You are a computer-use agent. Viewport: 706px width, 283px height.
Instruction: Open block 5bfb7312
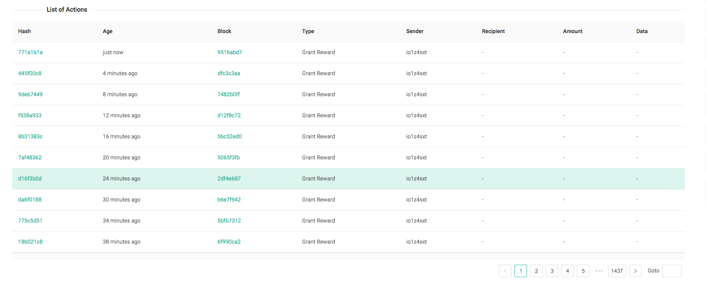(229, 221)
